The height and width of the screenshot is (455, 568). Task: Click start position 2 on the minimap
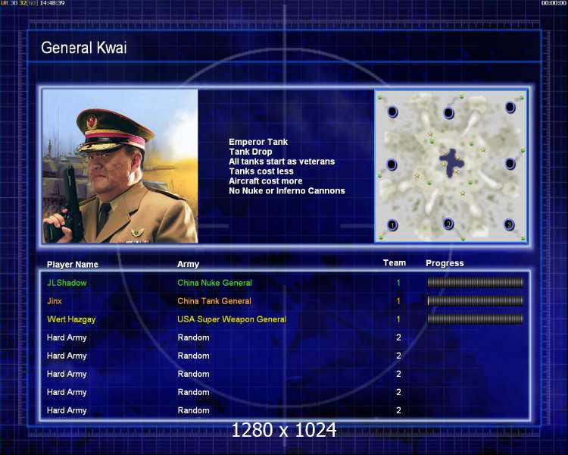(448, 224)
